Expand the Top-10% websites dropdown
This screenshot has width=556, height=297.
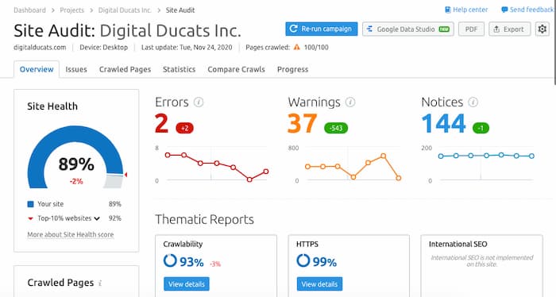click(x=97, y=218)
